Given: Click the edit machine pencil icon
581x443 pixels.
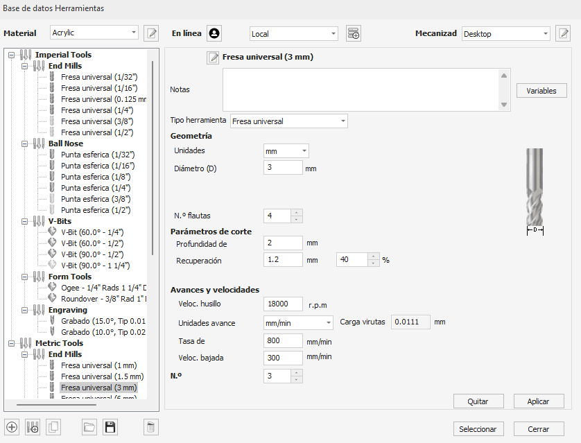Looking at the screenshot, I should coord(563,34).
